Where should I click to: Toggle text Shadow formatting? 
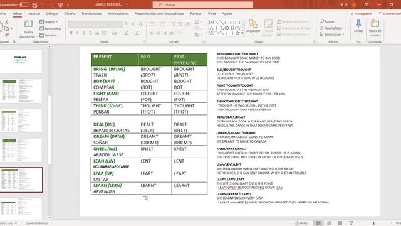point(90,33)
